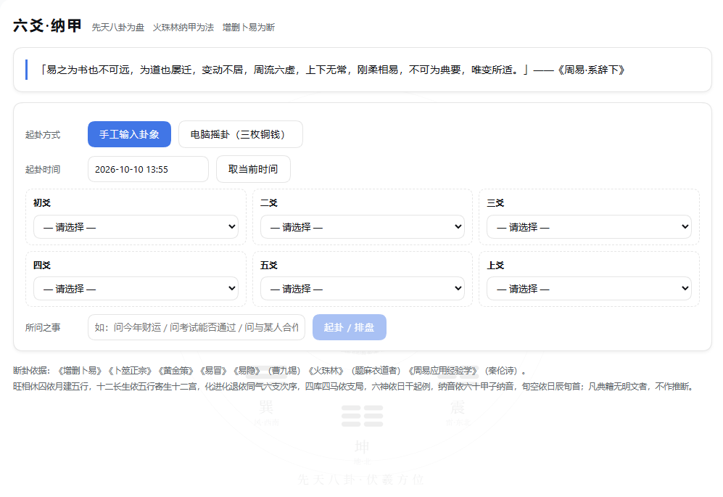The image size is (723, 497).
Task: Click the 取当前时间 button
Action: tap(253, 169)
